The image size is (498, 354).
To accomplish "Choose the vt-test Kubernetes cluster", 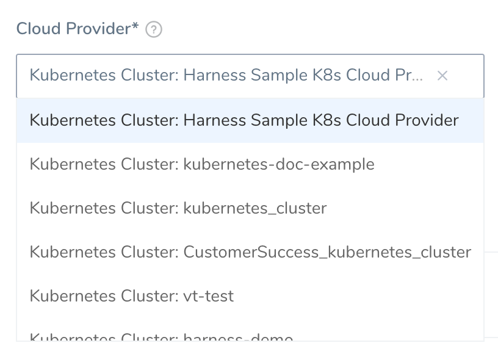I will click(x=250, y=296).
